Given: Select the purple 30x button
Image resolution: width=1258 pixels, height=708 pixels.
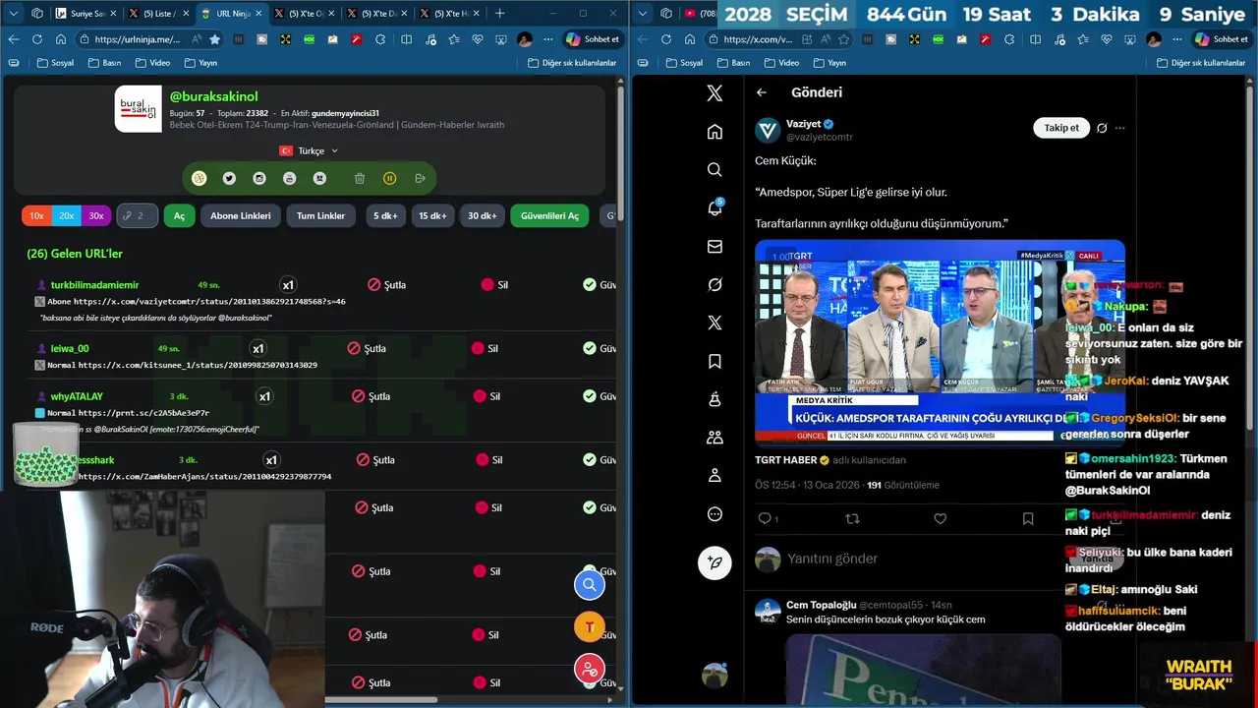Looking at the screenshot, I should pos(95,215).
